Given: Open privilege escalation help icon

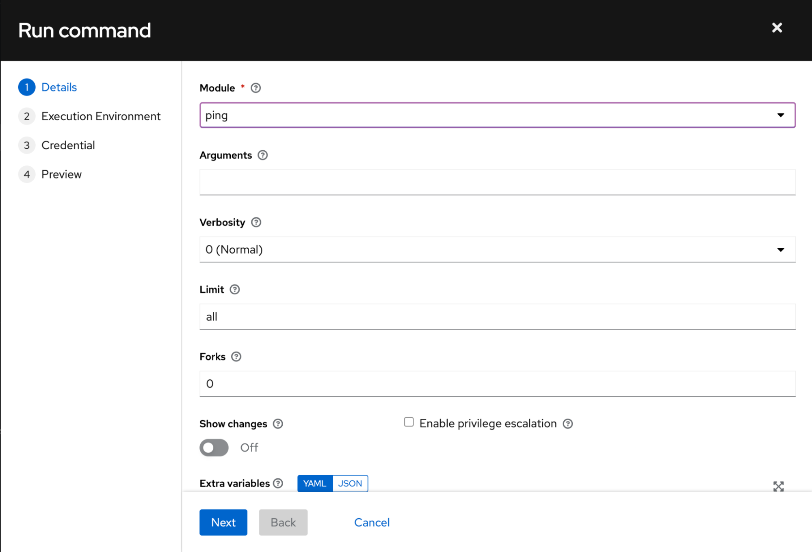Looking at the screenshot, I should point(567,424).
